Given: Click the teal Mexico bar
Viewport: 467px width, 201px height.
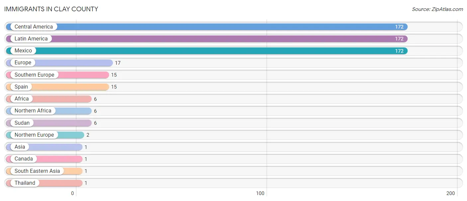Looking at the screenshot, I should (207, 51).
